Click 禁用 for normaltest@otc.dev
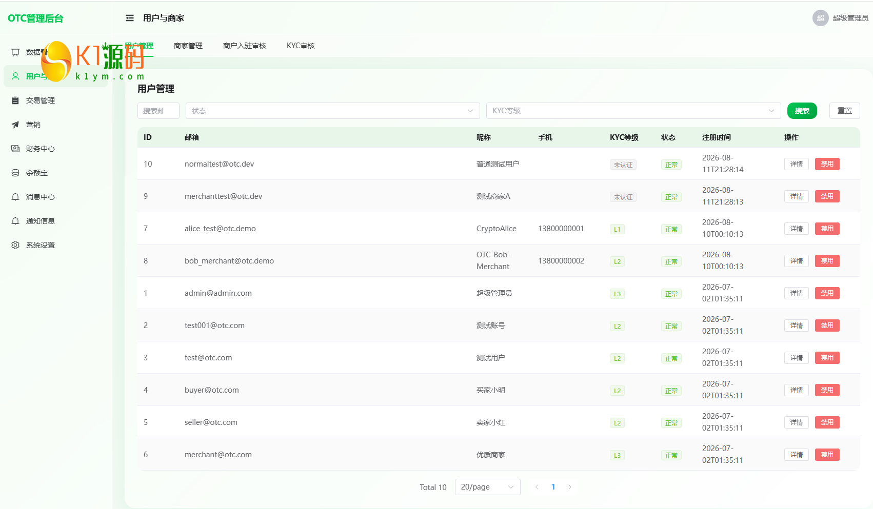Viewport: 873px width, 509px height. 827,164
